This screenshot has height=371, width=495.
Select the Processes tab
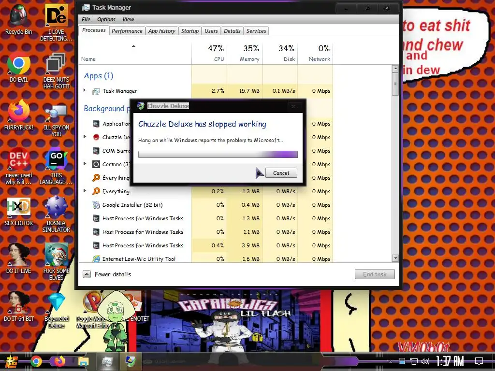94,30
